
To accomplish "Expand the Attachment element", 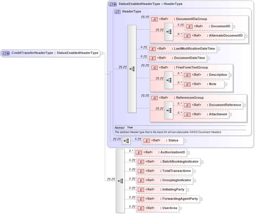I will tap(230, 114).
